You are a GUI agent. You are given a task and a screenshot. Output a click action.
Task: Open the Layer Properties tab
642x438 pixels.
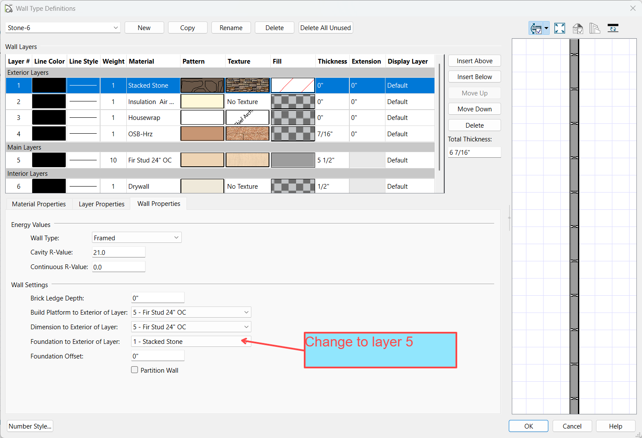point(101,204)
